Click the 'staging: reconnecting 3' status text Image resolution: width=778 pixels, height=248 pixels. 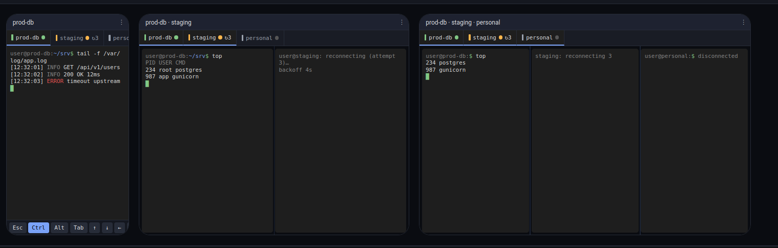coord(574,56)
